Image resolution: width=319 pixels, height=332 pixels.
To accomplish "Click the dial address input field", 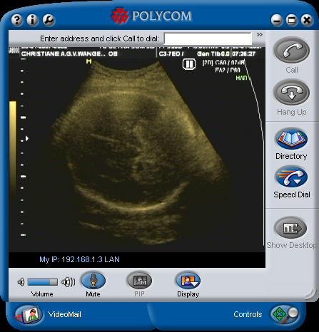I will (x=208, y=38).
